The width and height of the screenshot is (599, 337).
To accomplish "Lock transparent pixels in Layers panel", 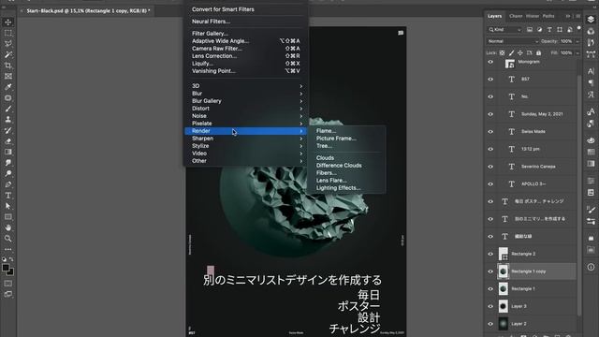I will point(502,52).
